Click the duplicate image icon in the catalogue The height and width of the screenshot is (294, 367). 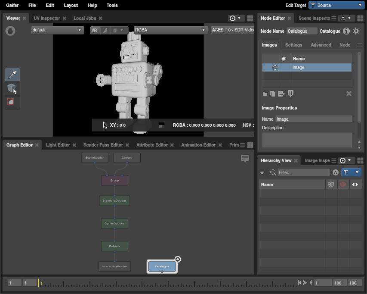[x=273, y=94]
